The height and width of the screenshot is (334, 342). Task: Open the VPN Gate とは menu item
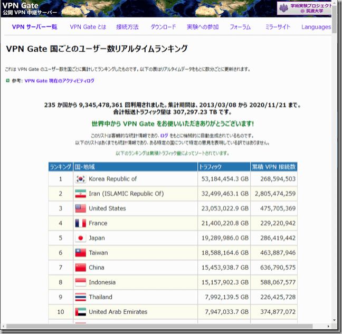tap(88, 27)
